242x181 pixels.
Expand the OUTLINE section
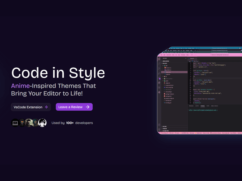[165, 126]
